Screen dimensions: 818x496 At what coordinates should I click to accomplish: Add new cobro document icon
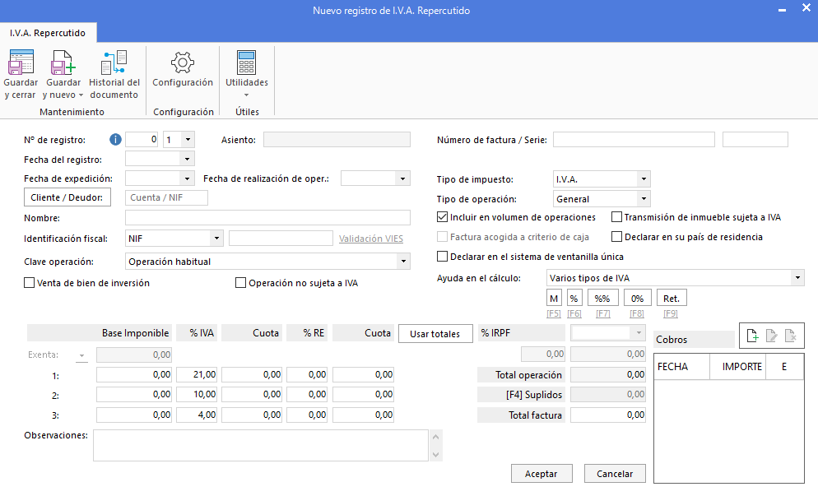coord(752,336)
